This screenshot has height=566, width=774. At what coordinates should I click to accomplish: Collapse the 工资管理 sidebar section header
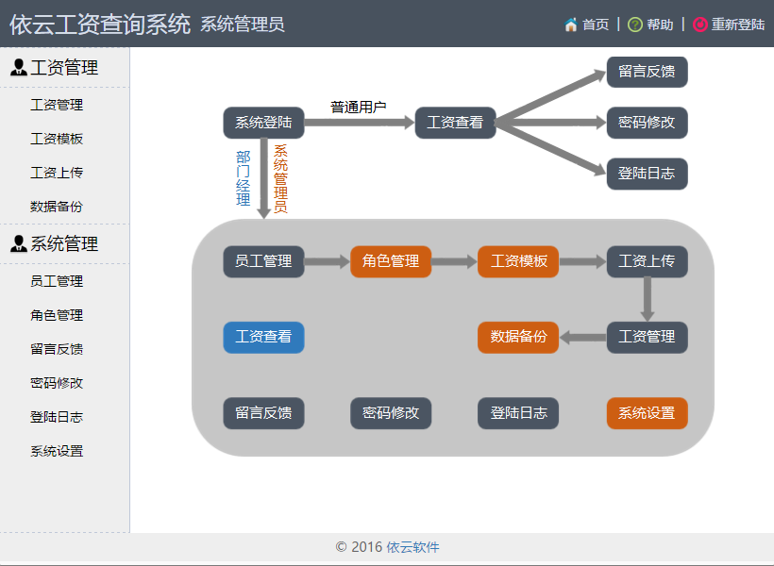(x=65, y=68)
